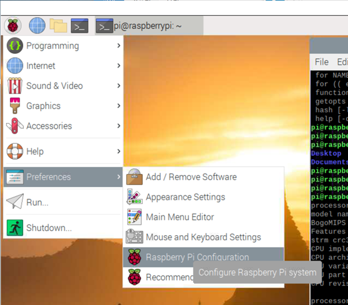Image resolution: width=348 pixels, height=305 pixels.
Task: Expand the Sound & Video submenu arrow
Action: tap(119, 85)
